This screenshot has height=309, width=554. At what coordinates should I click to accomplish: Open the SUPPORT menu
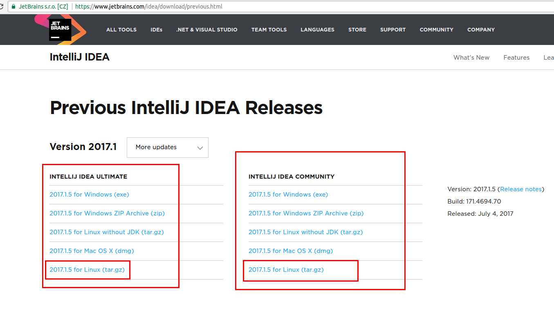393,29
